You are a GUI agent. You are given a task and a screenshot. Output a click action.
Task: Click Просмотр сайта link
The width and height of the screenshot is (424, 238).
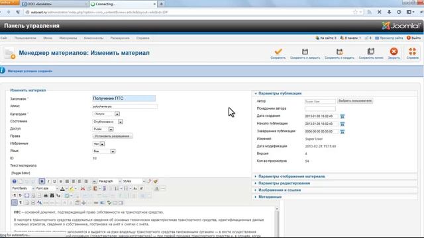pyautogui.click(x=389, y=38)
